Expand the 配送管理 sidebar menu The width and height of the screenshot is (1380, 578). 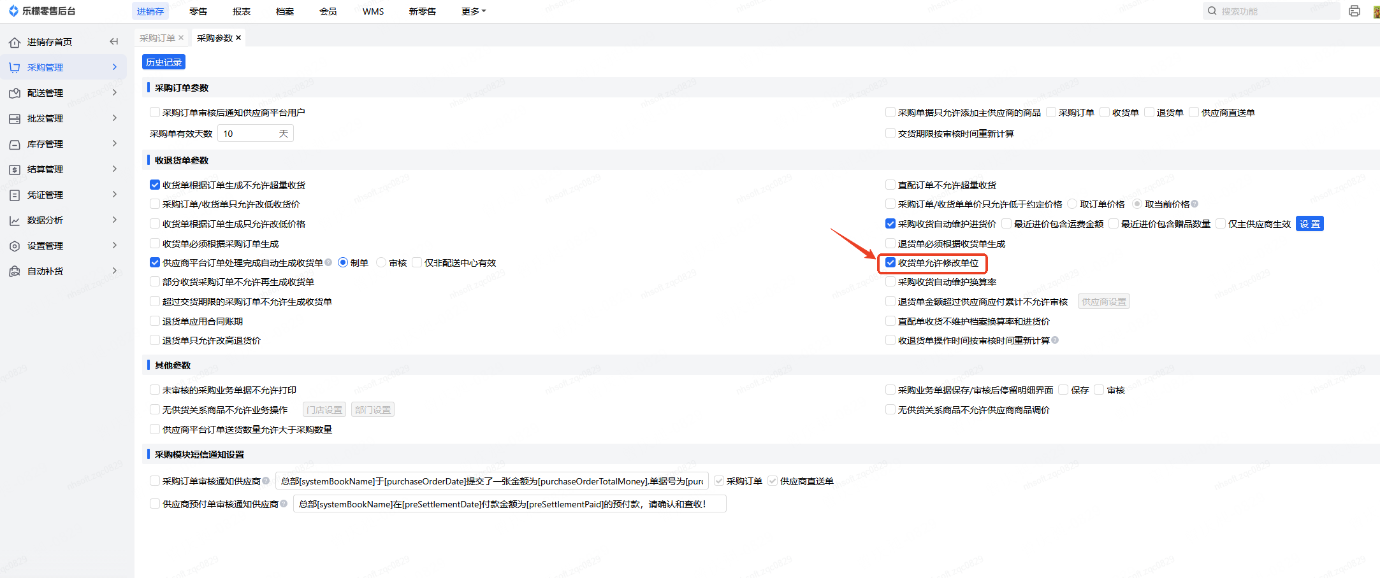pos(115,92)
